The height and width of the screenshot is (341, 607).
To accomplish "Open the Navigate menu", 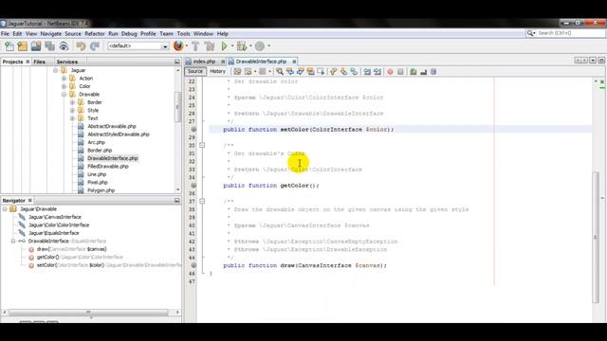I will 50,34.
